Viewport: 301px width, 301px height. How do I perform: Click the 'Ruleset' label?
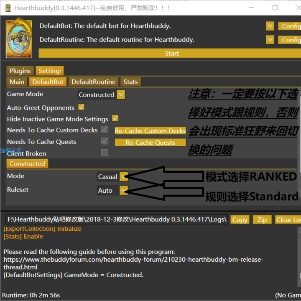coord(18,190)
